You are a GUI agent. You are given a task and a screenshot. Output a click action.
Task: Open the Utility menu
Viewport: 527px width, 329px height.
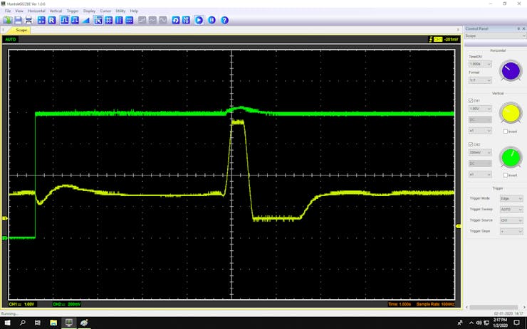tap(120, 11)
